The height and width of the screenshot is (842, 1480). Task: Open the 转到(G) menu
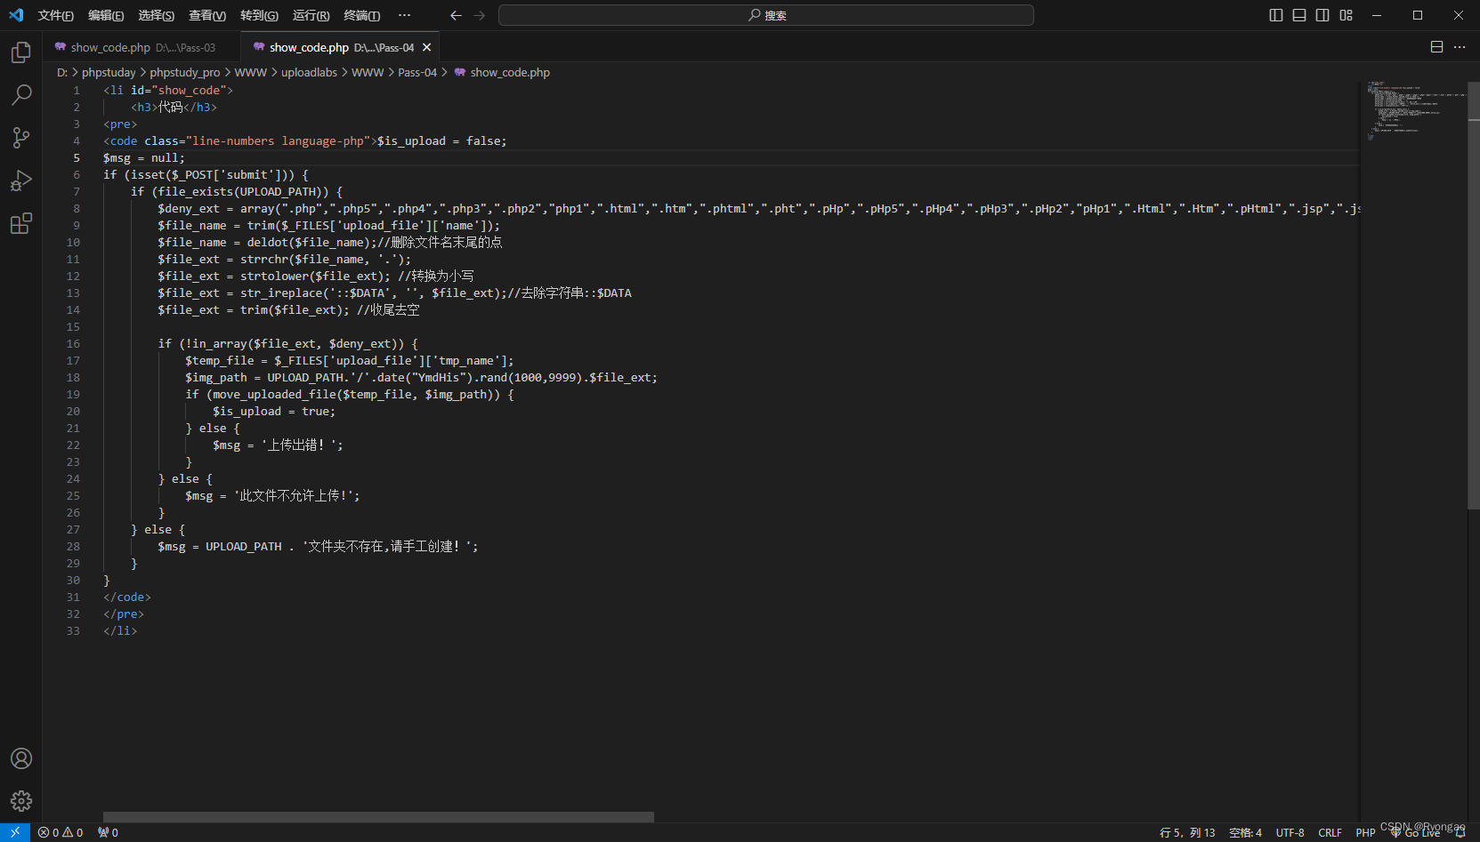[259, 15]
